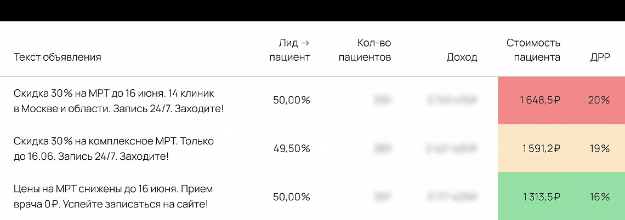Image resolution: width=625 pixels, height=220 pixels.
Task: Click the red cell with 1 648,5 ₽
Action: 539,100
